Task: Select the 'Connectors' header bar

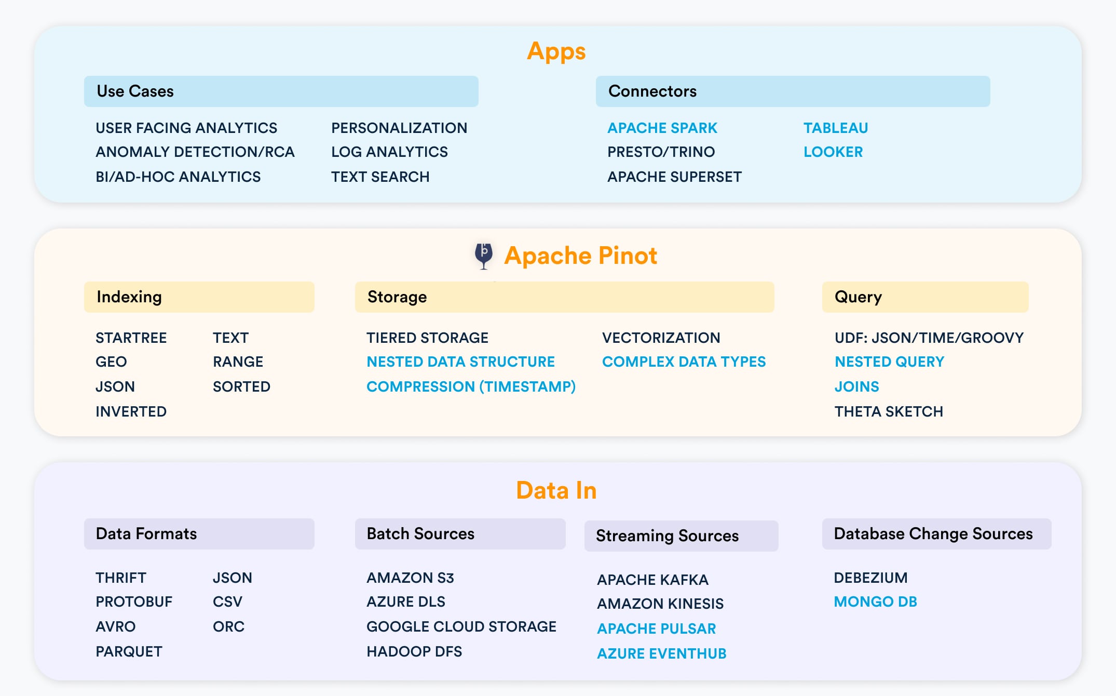Action: (793, 91)
